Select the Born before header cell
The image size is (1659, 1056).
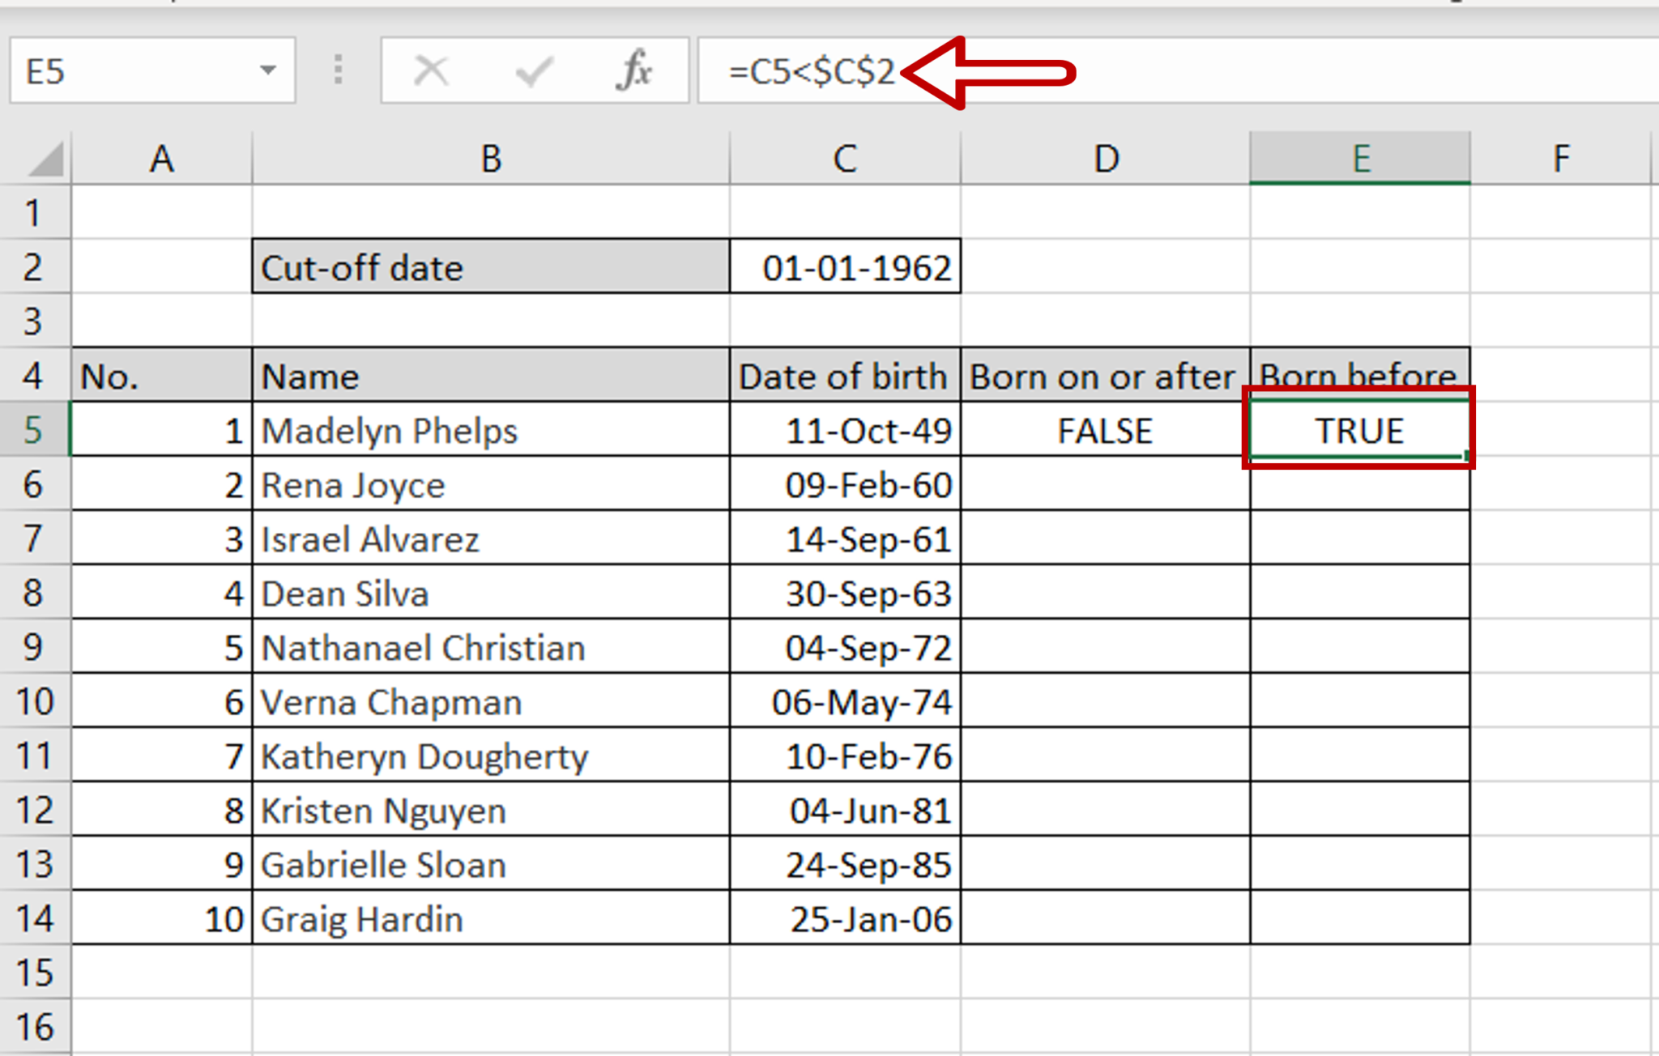point(1358,375)
